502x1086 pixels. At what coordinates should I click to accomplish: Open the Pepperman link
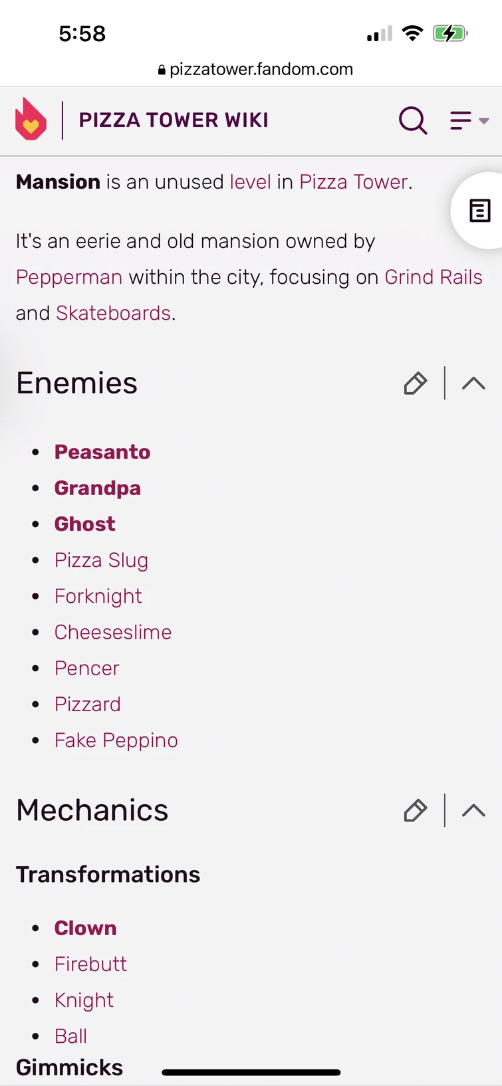[68, 277]
